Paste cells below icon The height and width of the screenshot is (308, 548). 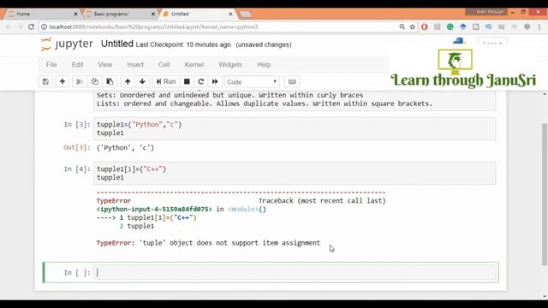(110, 82)
